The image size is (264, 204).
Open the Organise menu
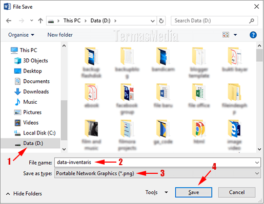[21, 35]
